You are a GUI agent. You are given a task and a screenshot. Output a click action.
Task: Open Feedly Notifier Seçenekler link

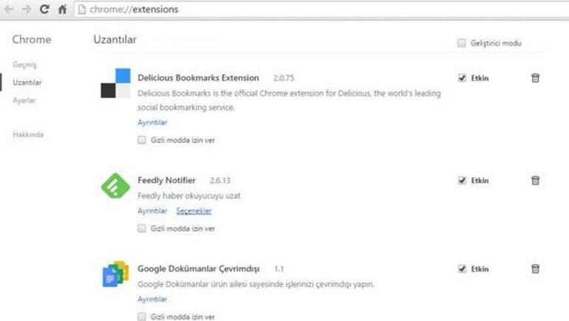[x=194, y=211]
